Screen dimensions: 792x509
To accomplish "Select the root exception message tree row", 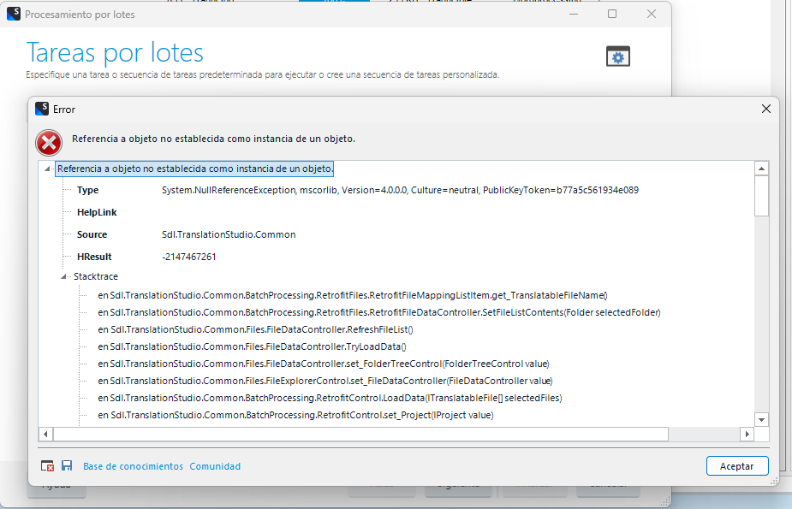I will (194, 169).
